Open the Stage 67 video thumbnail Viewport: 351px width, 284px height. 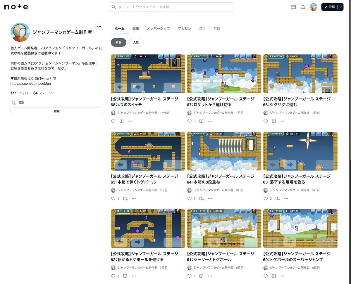click(224, 74)
